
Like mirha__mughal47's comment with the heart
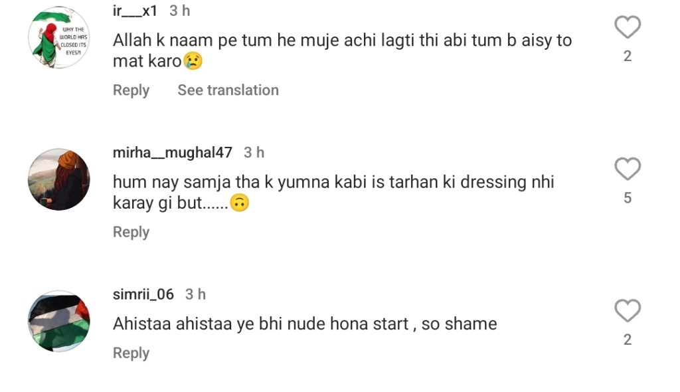click(627, 170)
